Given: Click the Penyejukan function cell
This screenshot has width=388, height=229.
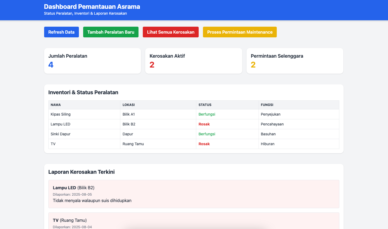Looking at the screenshot, I should [299, 114].
